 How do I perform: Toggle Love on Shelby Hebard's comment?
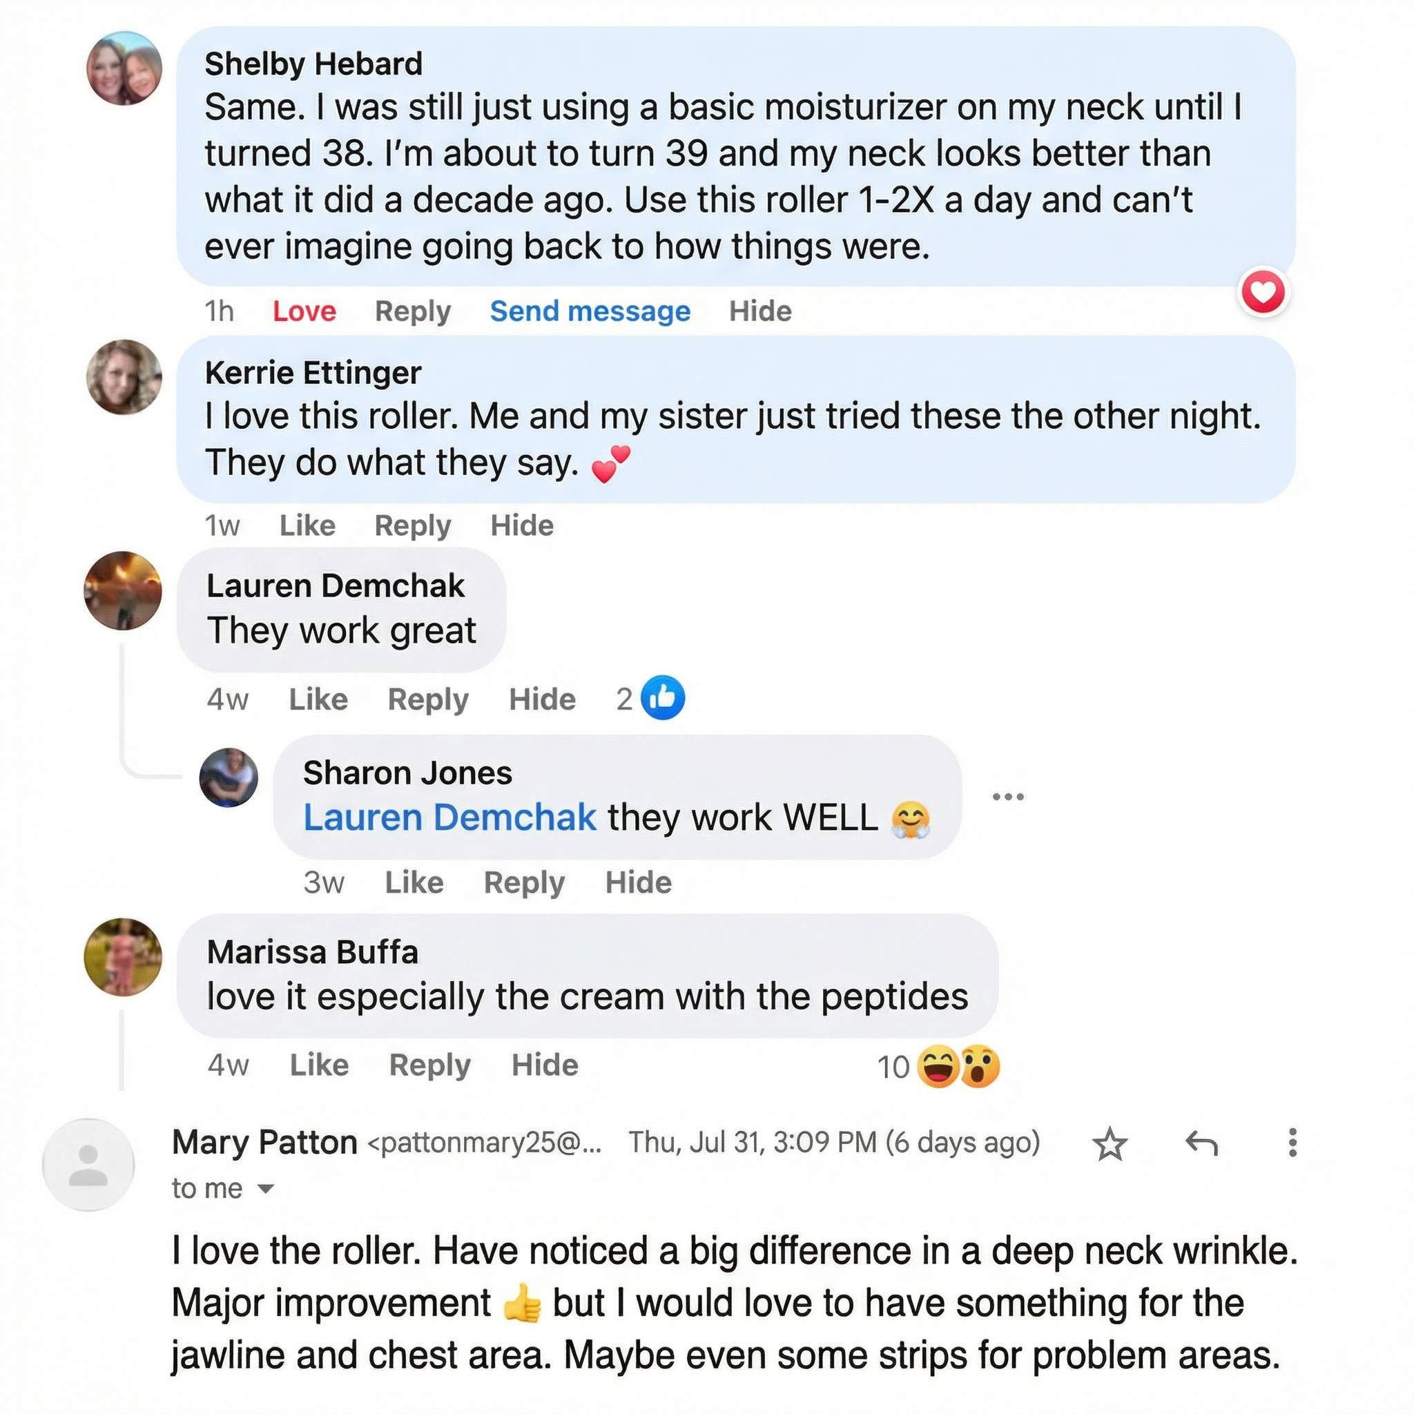(304, 312)
